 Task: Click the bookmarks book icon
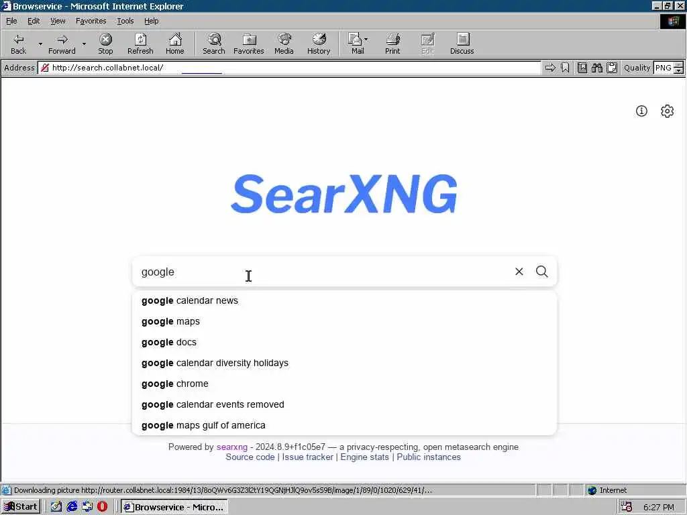[x=582, y=68]
